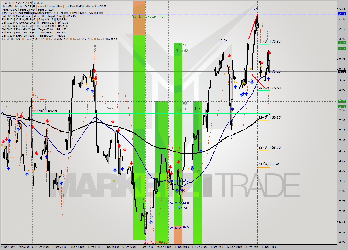Click the green 70.87 price tag on axis
The width and height of the screenshot is (348, 250).
[x=342, y=43]
